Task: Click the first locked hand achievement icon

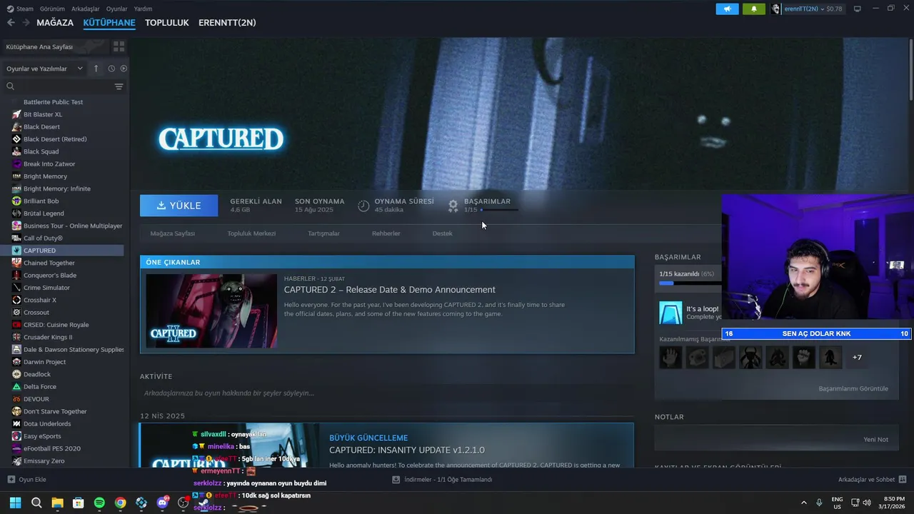Action: [671, 357]
